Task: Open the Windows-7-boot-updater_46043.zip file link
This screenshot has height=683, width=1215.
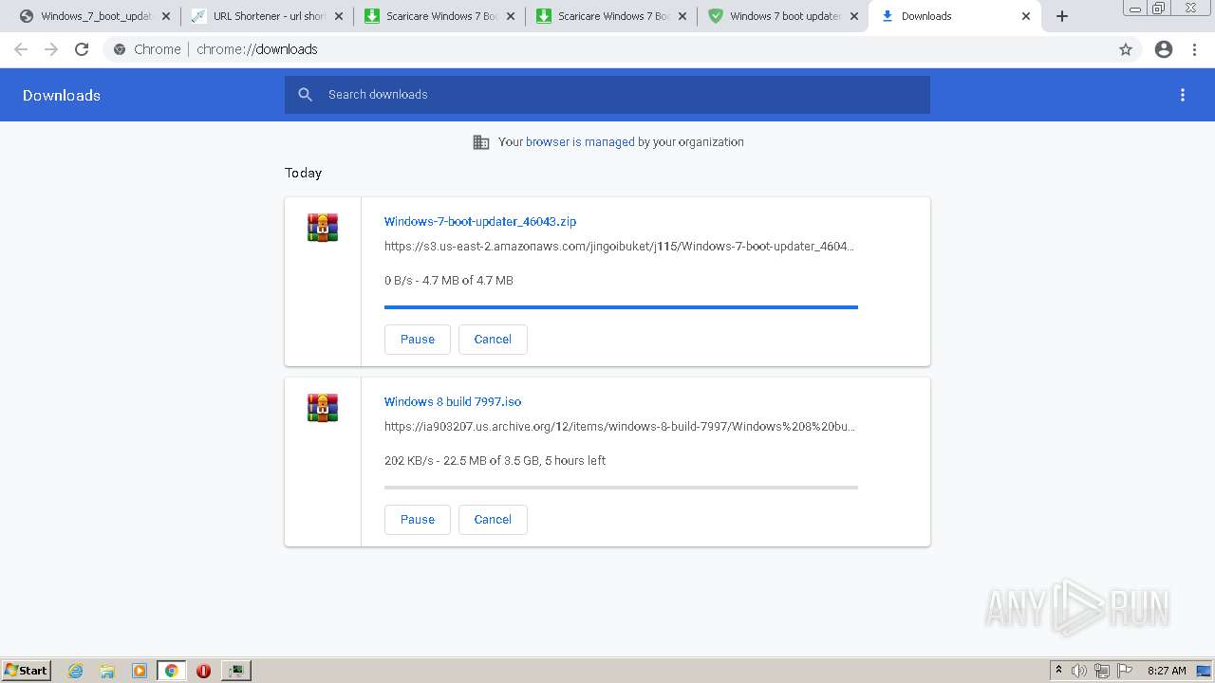Action: point(480,221)
